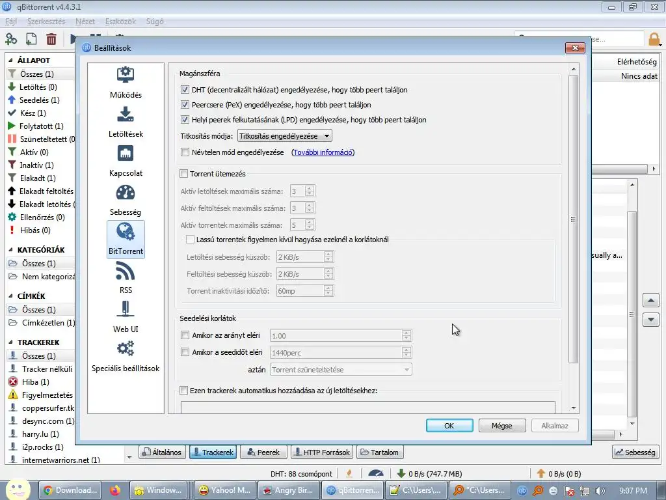The width and height of the screenshot is (666, 500).
Task: Open Firefox from the taskbar
Action: click(114, 490)
